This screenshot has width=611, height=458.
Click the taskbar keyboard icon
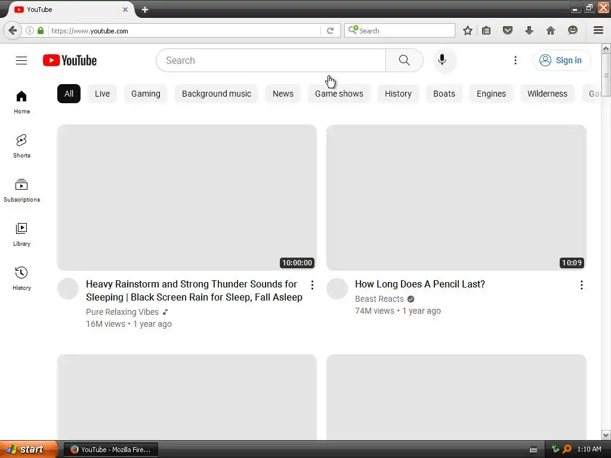[x=533, y=450]
